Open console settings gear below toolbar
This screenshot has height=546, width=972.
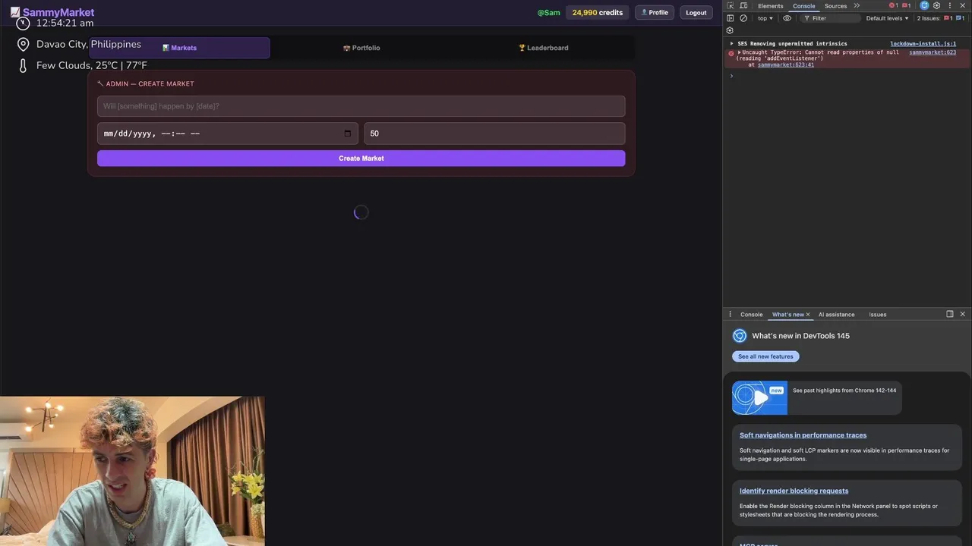(730, 30)
